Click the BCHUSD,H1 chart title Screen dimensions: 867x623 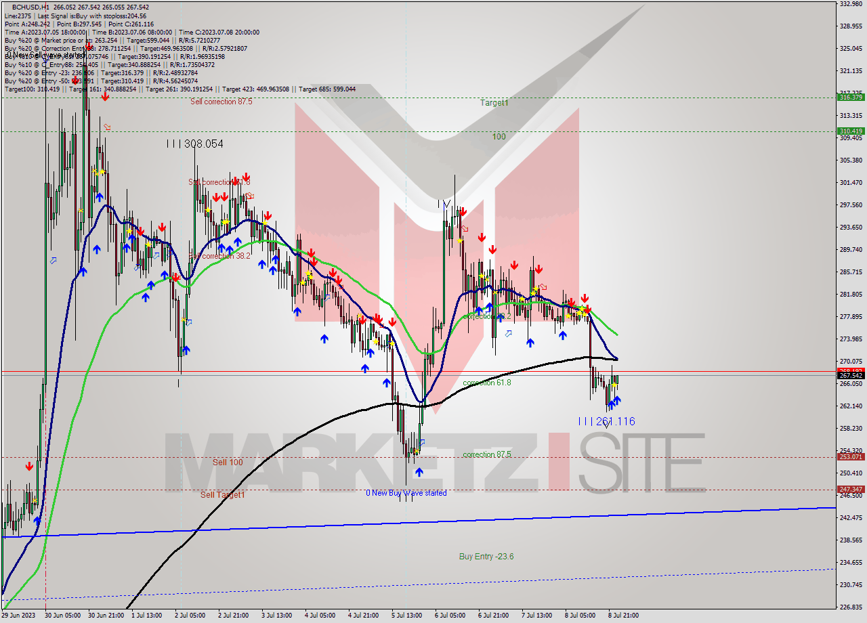[30, 7]
